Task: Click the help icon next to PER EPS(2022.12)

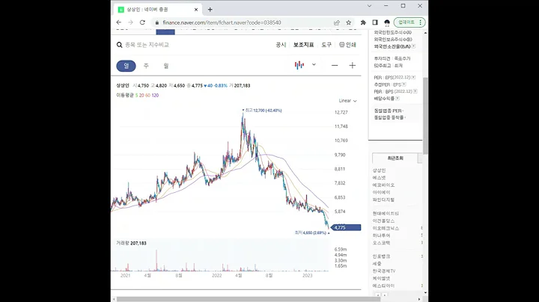Action: point(413,78)
